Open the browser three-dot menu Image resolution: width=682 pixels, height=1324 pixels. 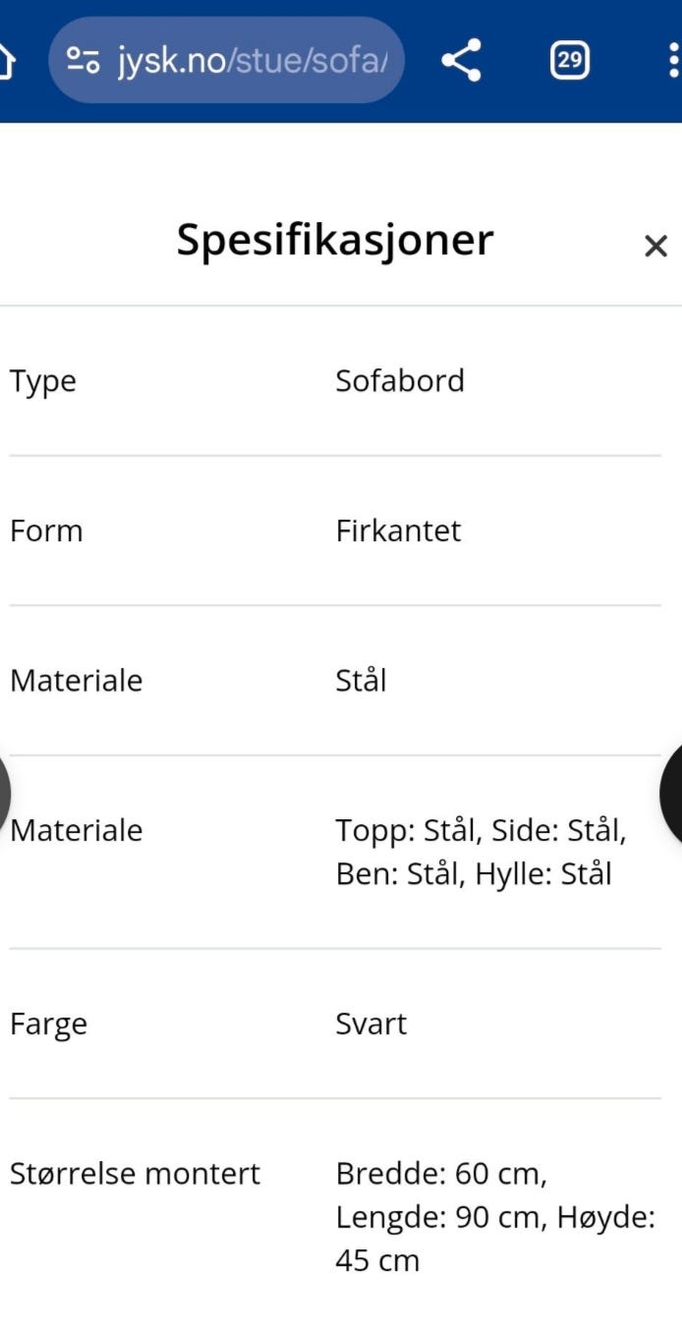pos(672,61)
